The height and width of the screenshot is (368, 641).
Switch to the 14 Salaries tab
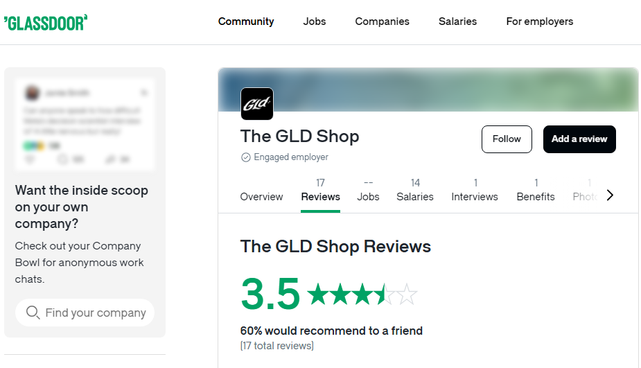(x=415, y=191)
